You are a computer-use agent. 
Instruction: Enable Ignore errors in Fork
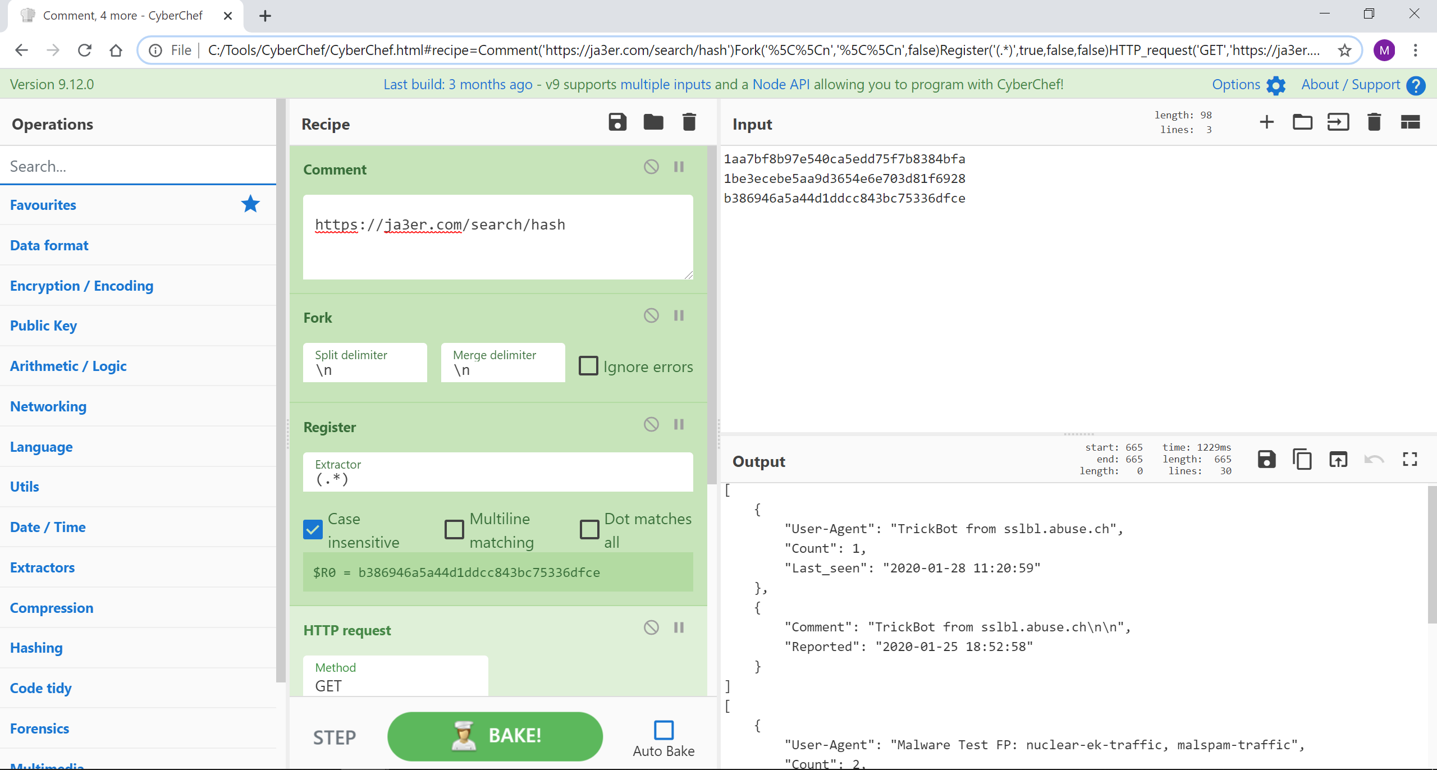pos(588,366)
